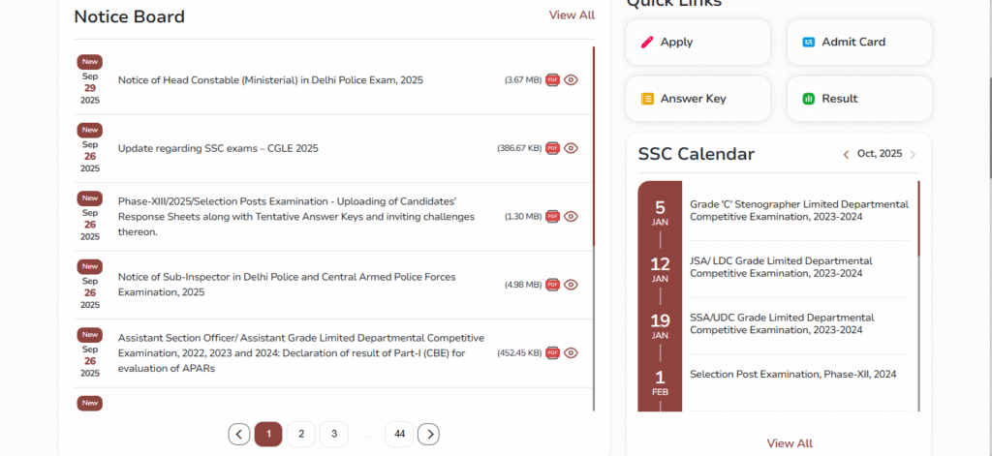Open the Answer Key quick link
Viewport: 992px width, 456px height.
point(697,99)
